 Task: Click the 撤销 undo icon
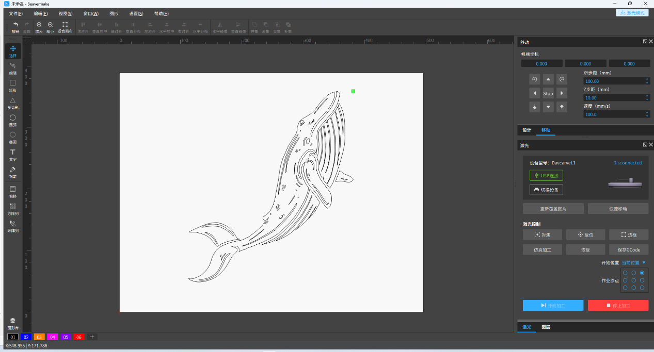click(15, 27)
